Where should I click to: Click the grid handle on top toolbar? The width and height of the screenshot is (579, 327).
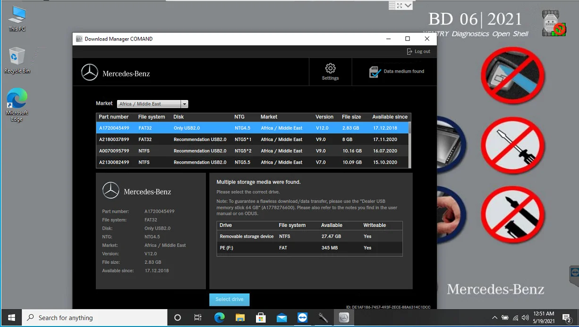tap(392, 6)
